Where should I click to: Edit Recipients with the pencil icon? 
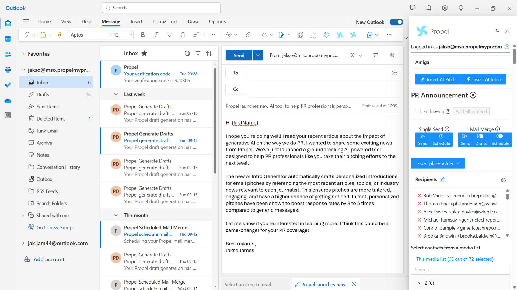(x=442, y=180)
